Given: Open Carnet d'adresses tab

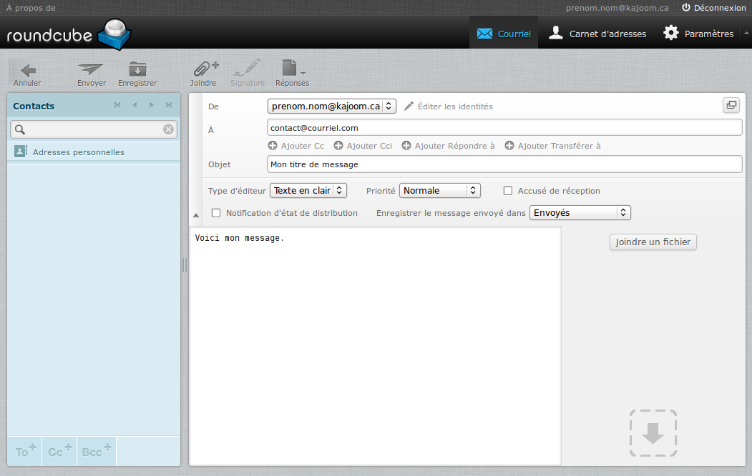Looking at the screenshot, I should point(597,34).
